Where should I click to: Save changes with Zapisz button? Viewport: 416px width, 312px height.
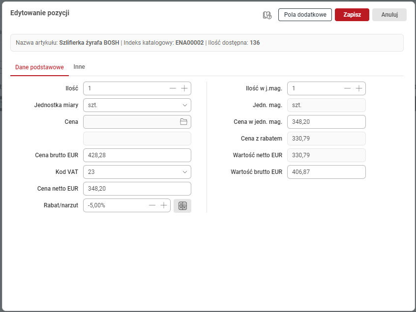click(x=352, y=15)
